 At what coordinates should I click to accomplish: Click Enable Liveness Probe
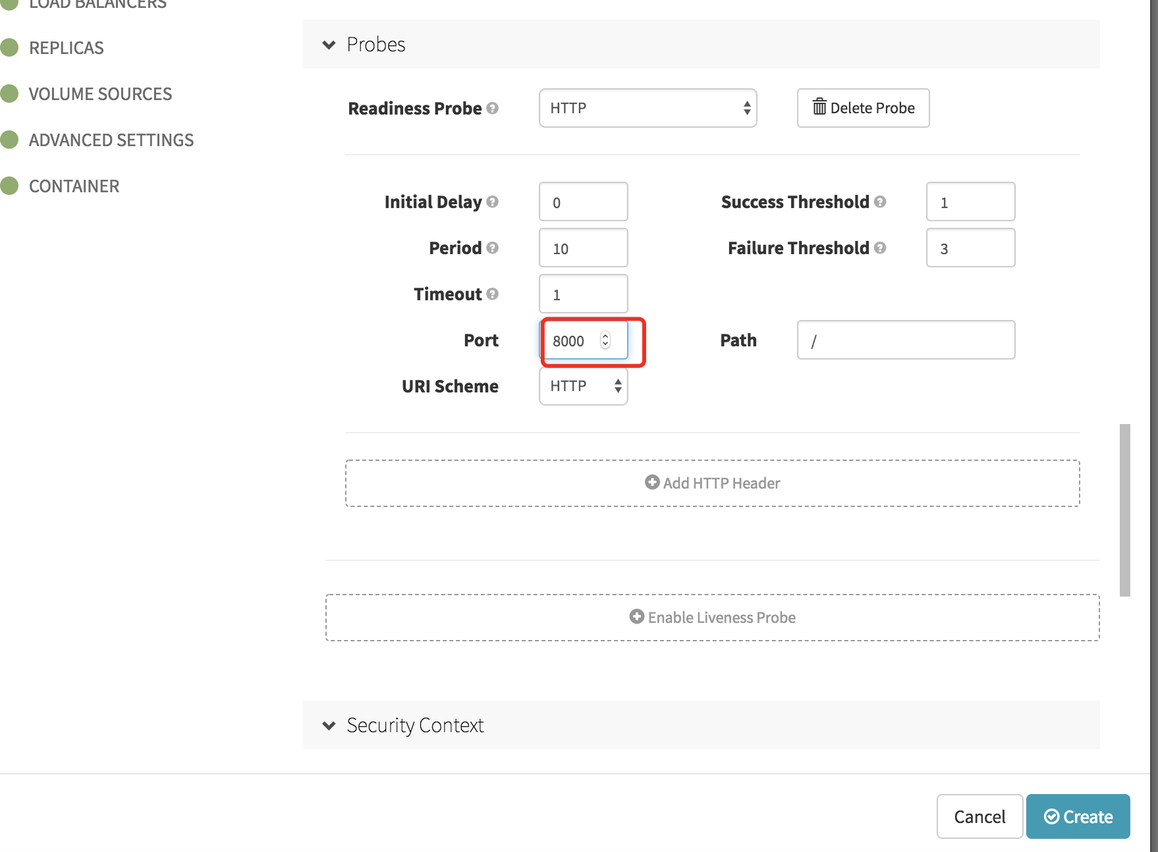pos(712,618)
